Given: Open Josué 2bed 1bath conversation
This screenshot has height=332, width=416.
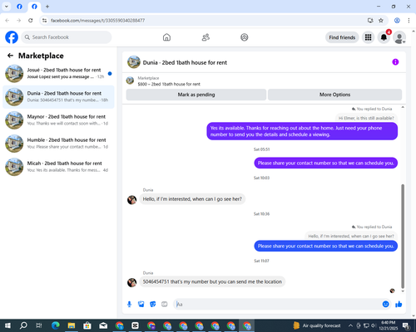Looking at the screenshot, I should click(58, 74).
